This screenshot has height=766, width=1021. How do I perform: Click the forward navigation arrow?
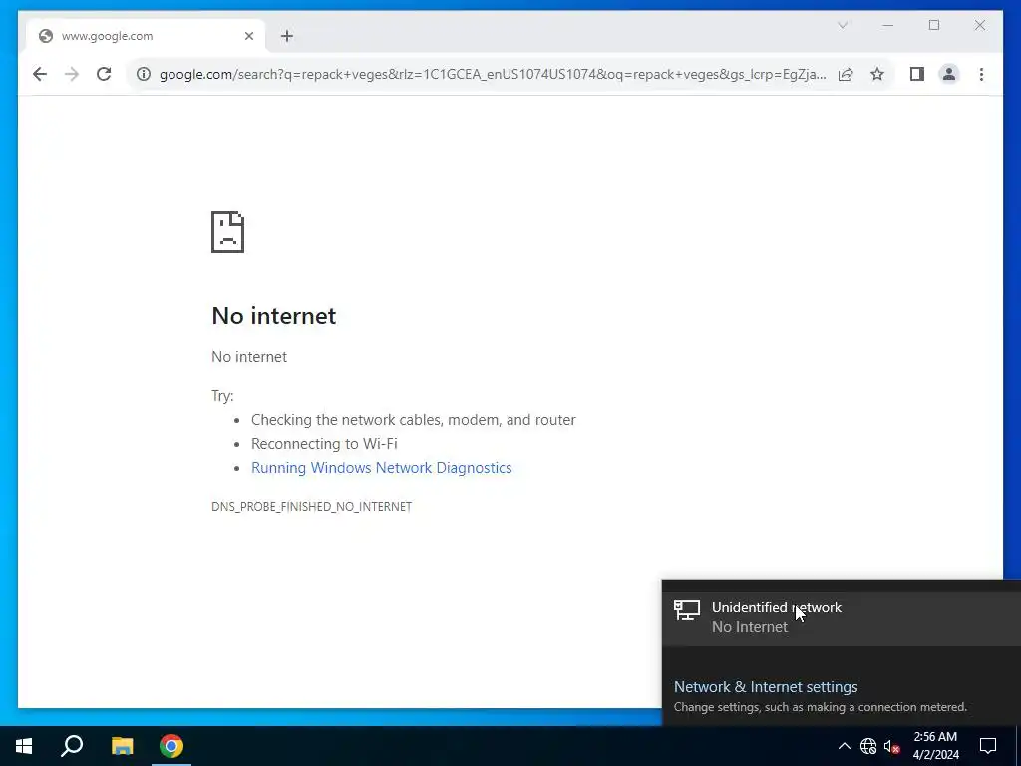coord(72,74)
